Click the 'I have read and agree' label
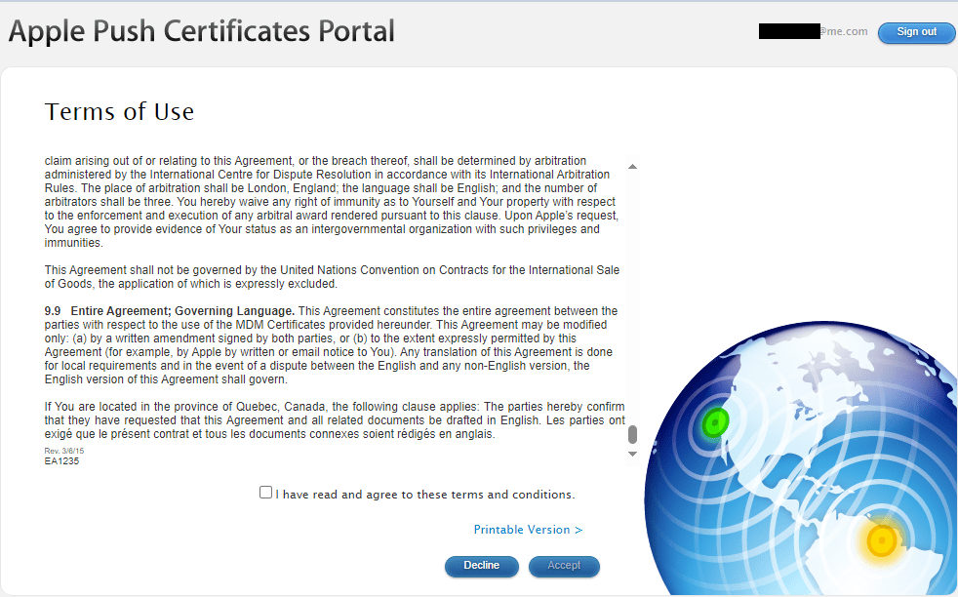Image resolution: width=958 pixels, height=597 pixels. pos(425,495)
